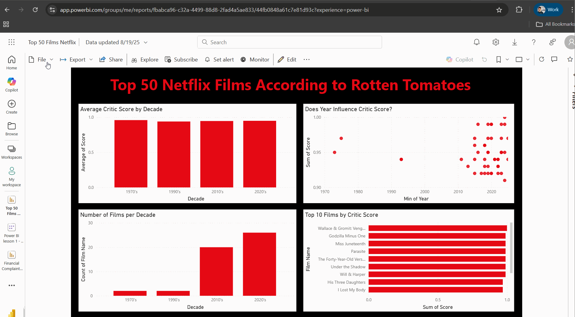Screen dimensions: 575x317
Task: Click the Export menu
Action: 73,60
